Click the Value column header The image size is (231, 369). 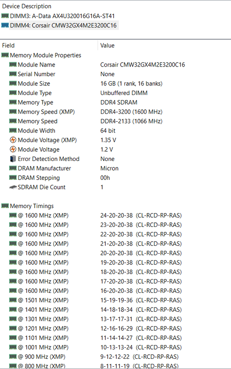108,45
